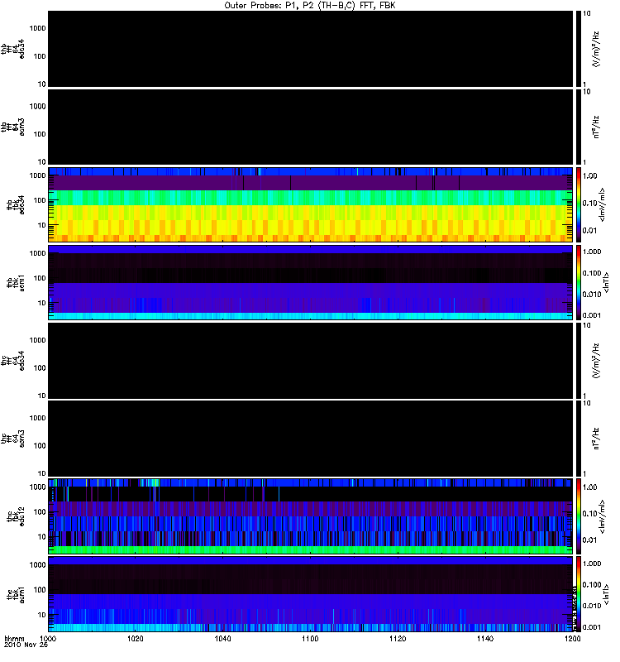Screen dimensions: 620x662
Task: Click the 'thc fff 64 scm3' y-axis label
Action: point(12,439)
